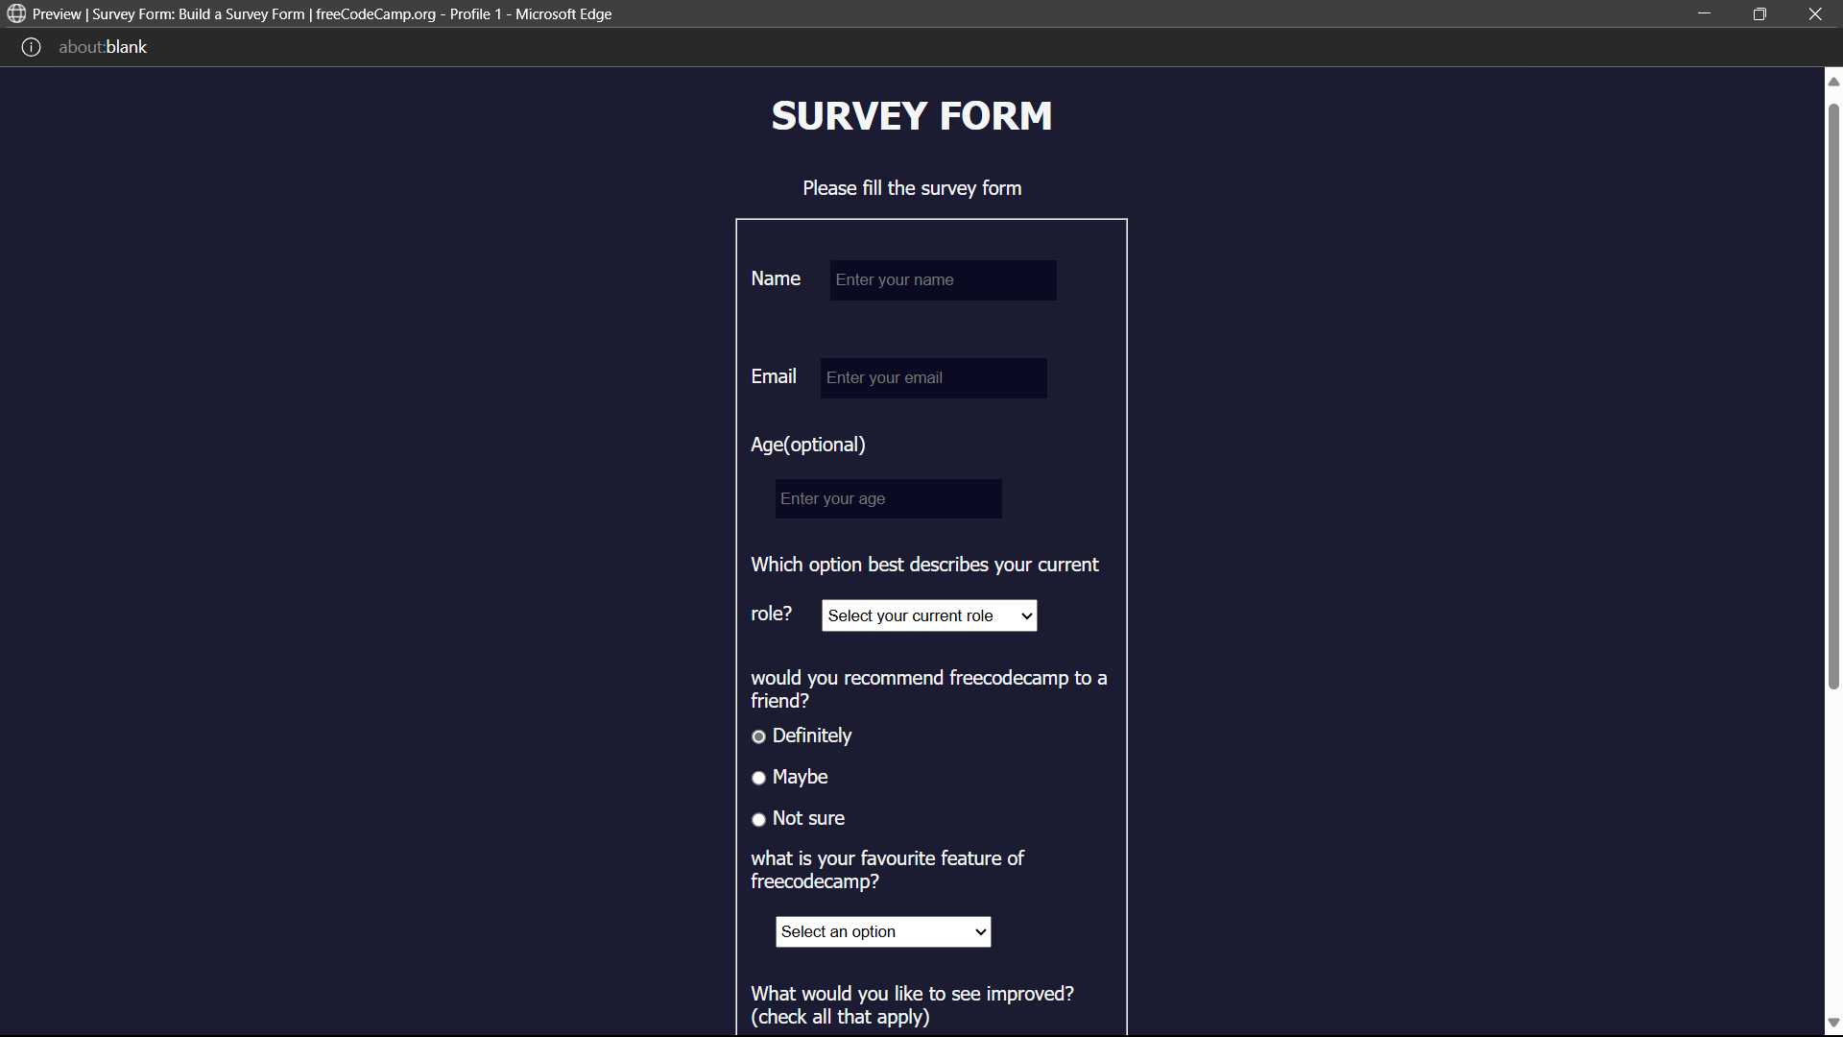Click the Email label
The image size is (1843, 1037).
point(774,376)
